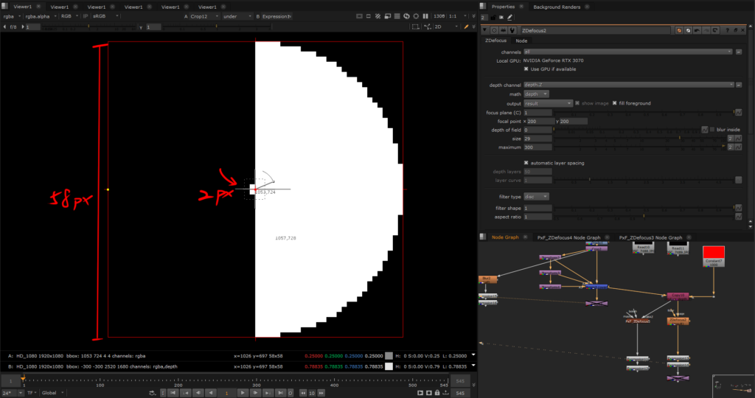
Task: Click the animation icon next to filter shape
Action: click(738, 207)
